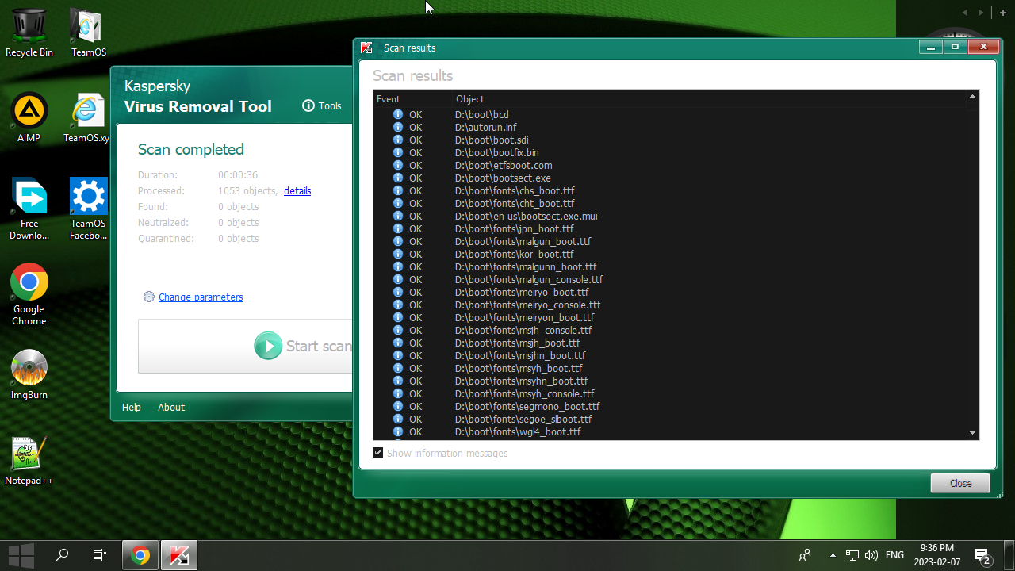Open Task View on the taskbar
1015x571 pixels.
tap(100, 555)
